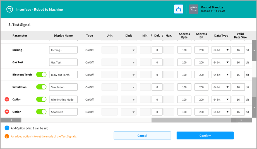Click the Manual Standby hand icon
257x149 pixels.
[194, 9]
